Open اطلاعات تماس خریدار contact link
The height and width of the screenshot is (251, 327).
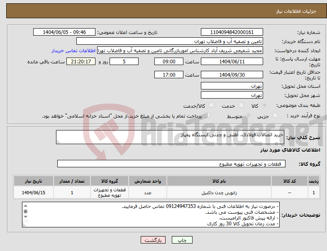[x=73, y=51]
